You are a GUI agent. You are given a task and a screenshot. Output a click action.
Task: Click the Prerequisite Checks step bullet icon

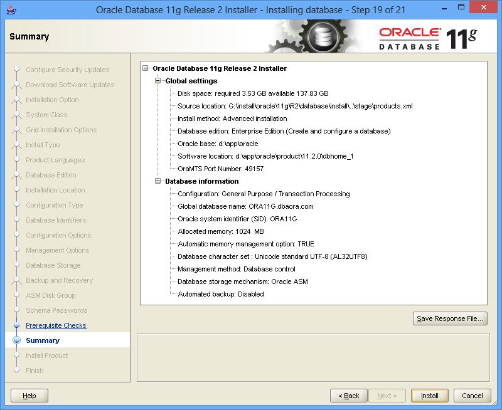pos(17,325)
